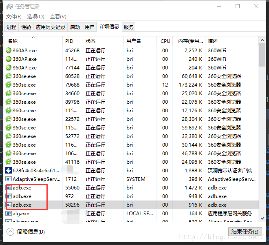Screen dimensions: 269x245
Task: Click the 360AP.exe icon with PID 77144
Action: point(9,67)
